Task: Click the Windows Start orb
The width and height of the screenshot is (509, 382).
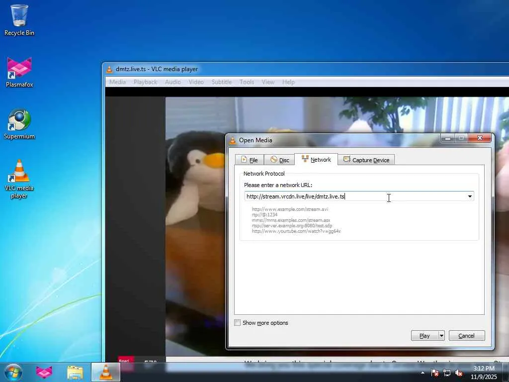Action: click(13, 372)
